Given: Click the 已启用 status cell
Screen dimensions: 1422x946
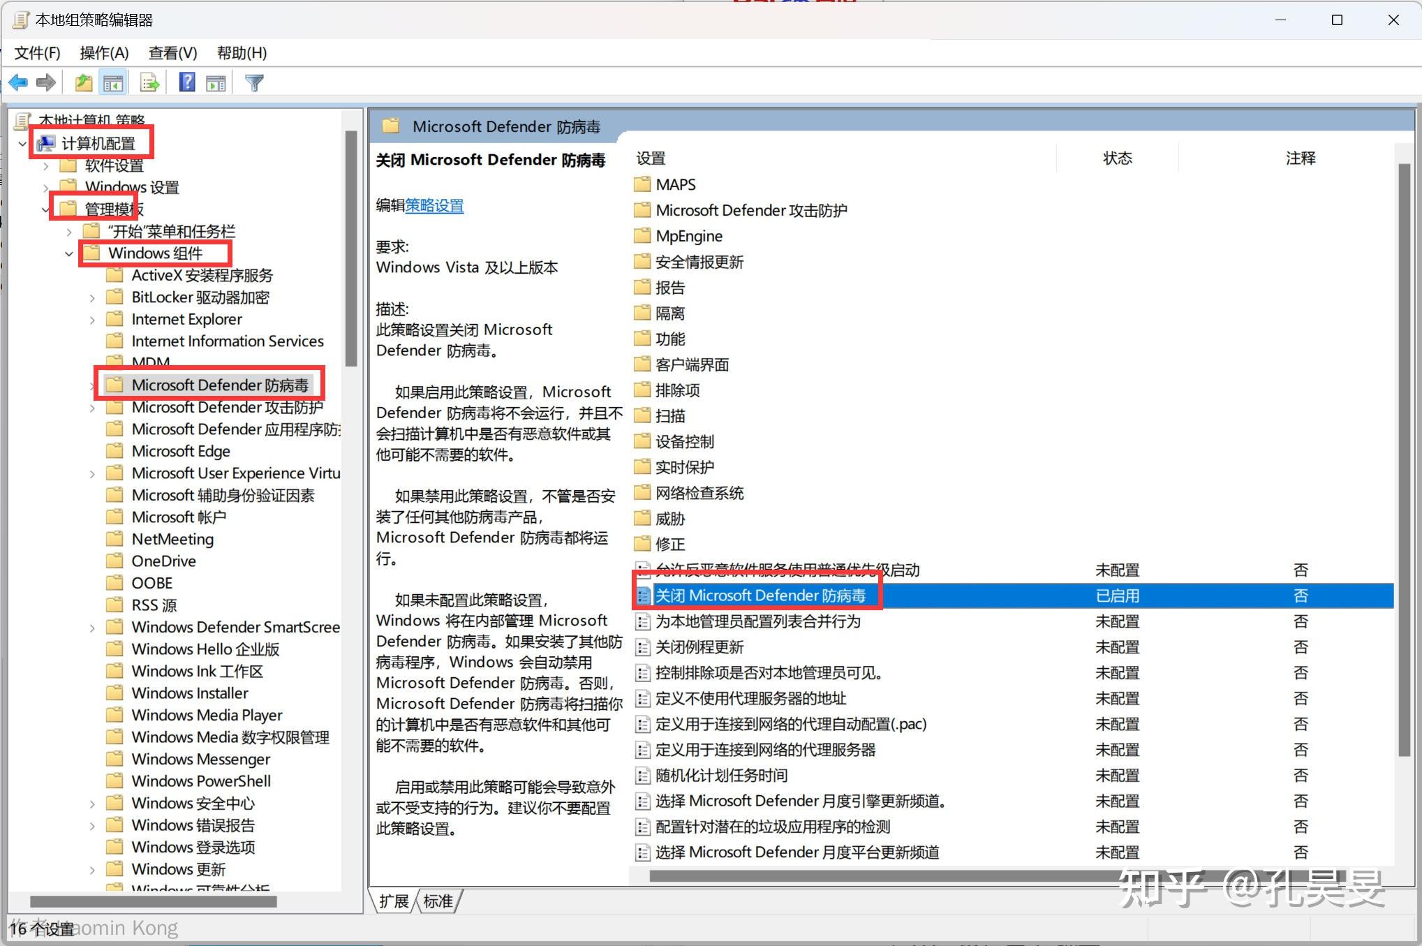Looking at the screenshot, I should click(x=1117, y=596).
